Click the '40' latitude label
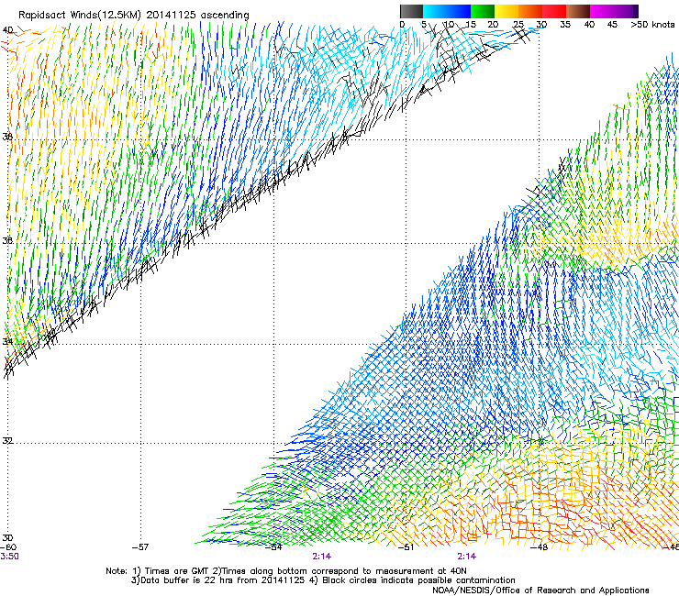 (7, 30)
